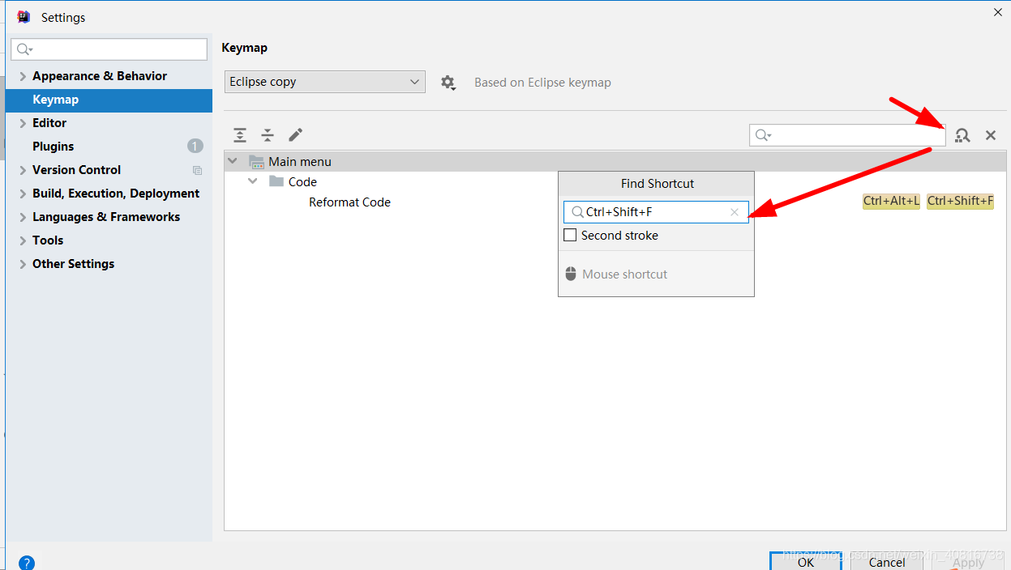Viewport: 1011px width, 570px height.
Task: Select the Tools category label
Action: 48,240
